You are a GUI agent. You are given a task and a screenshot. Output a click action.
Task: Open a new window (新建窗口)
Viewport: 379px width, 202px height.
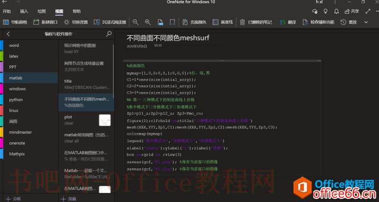coord(45,22)
